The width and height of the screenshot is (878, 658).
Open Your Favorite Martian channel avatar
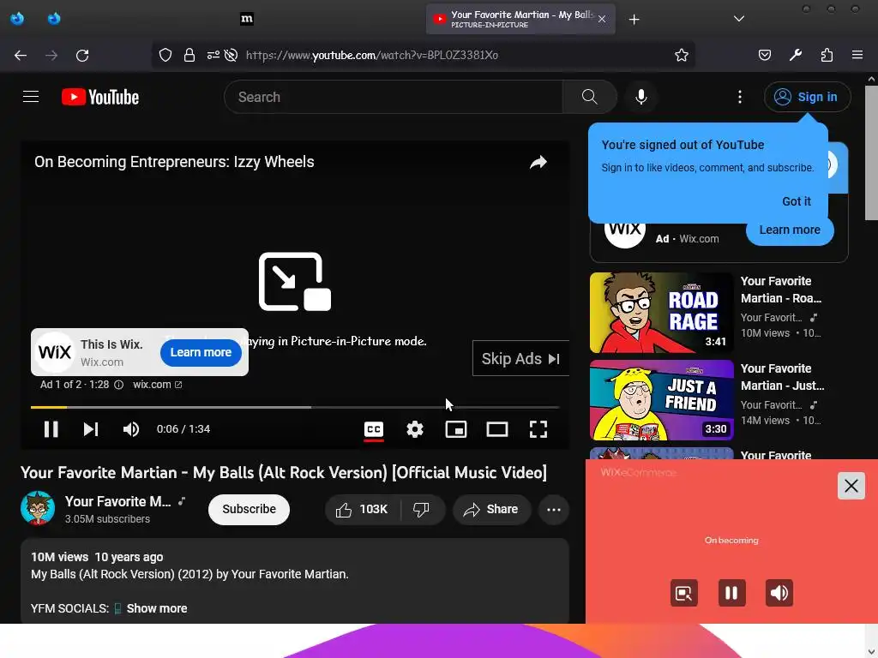[38, 508]
